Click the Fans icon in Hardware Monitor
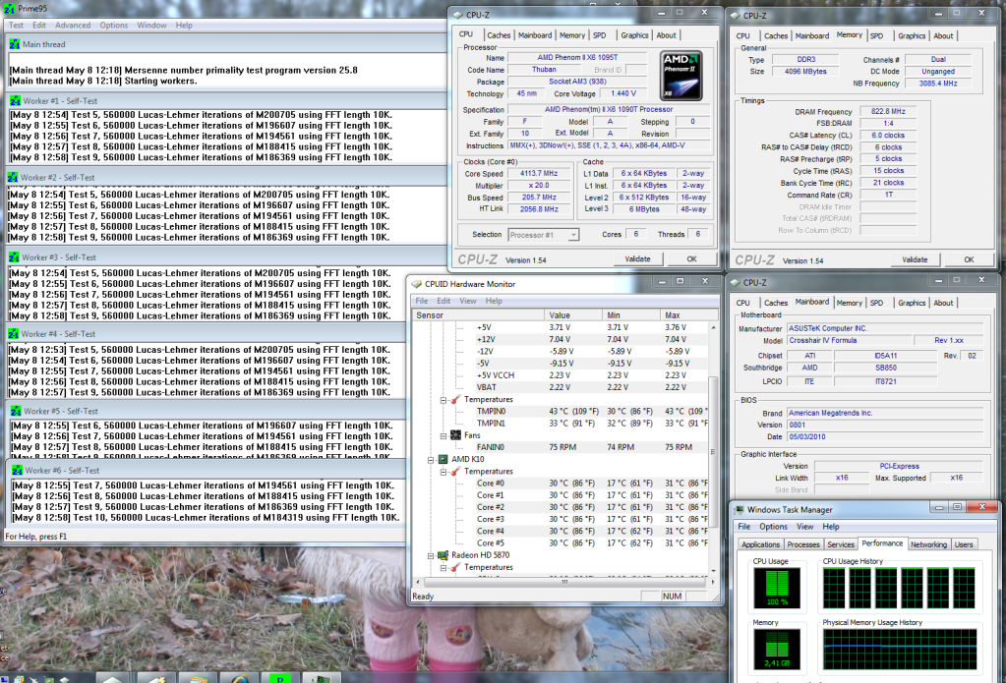Screen dimensions: 1006x683 tap(454, 435)
